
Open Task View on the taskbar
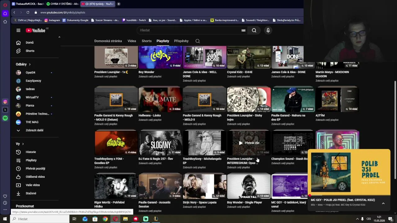[x=74, y=219]
